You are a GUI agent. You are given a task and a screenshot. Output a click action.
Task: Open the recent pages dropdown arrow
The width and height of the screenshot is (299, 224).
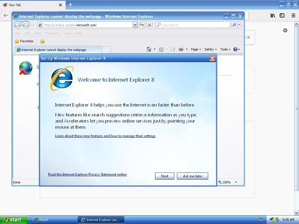32,25
